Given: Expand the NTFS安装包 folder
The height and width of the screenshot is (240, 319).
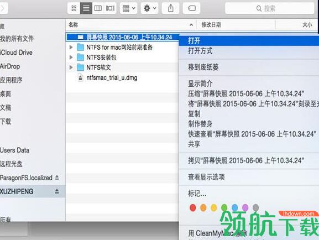Looking at the screenshot, I should (x=71, y=57).
